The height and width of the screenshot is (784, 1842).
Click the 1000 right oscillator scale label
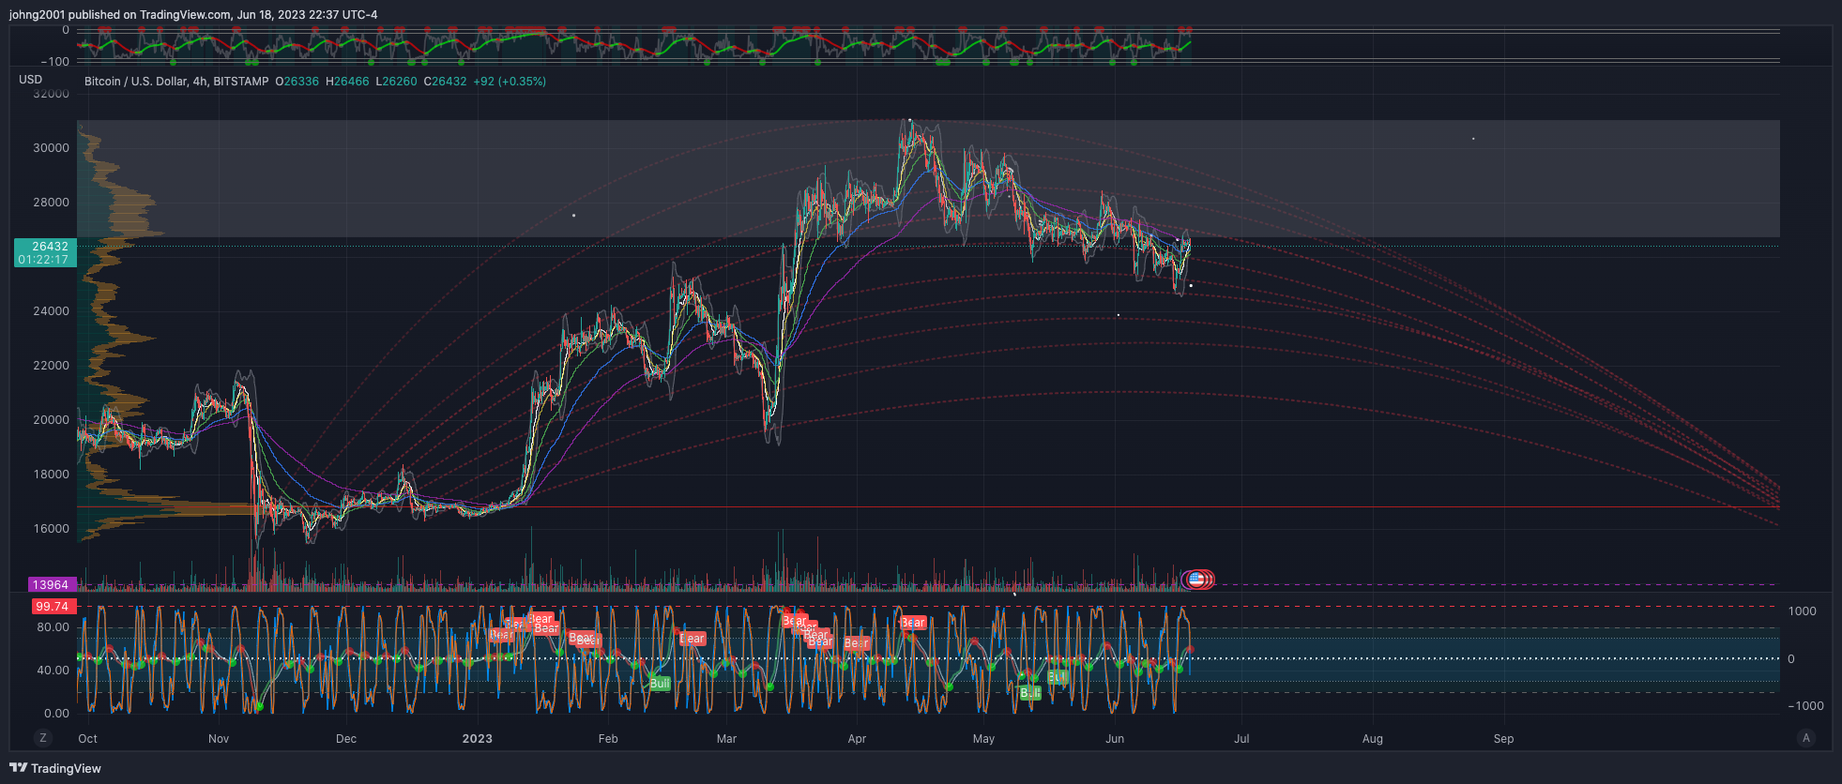tap(1803, 611)
